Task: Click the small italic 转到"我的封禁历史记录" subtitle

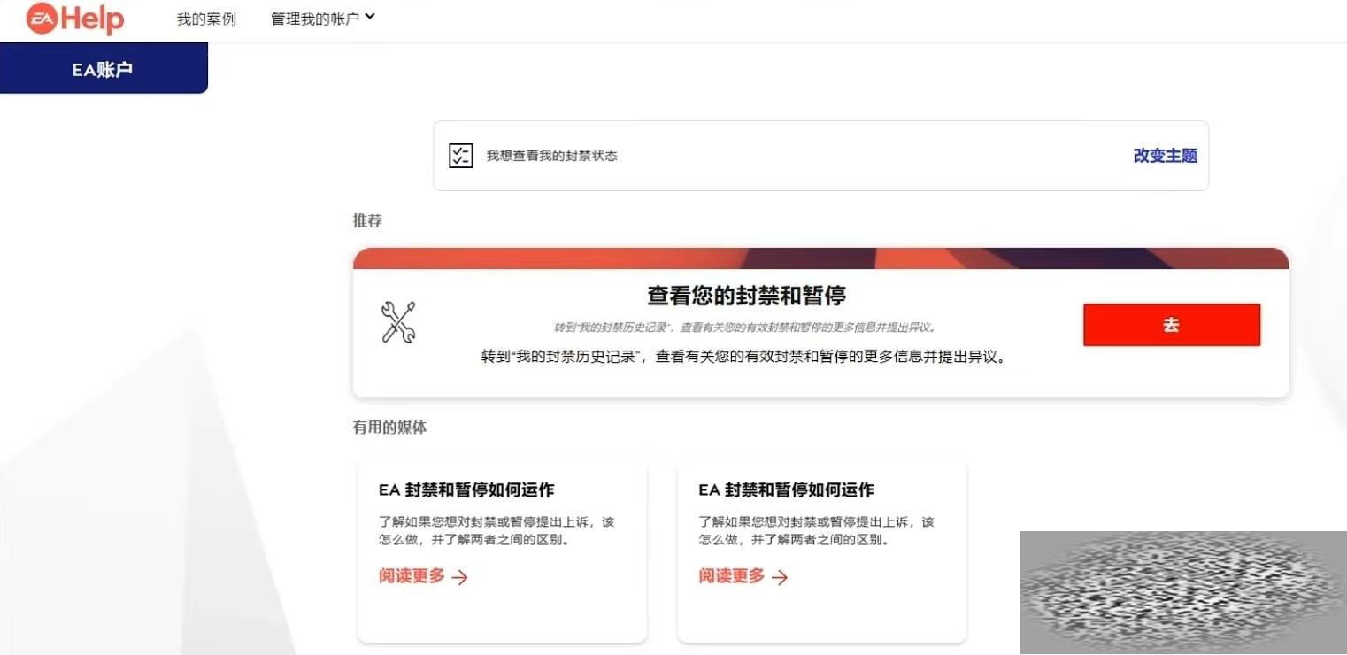Action: (745, 327)
